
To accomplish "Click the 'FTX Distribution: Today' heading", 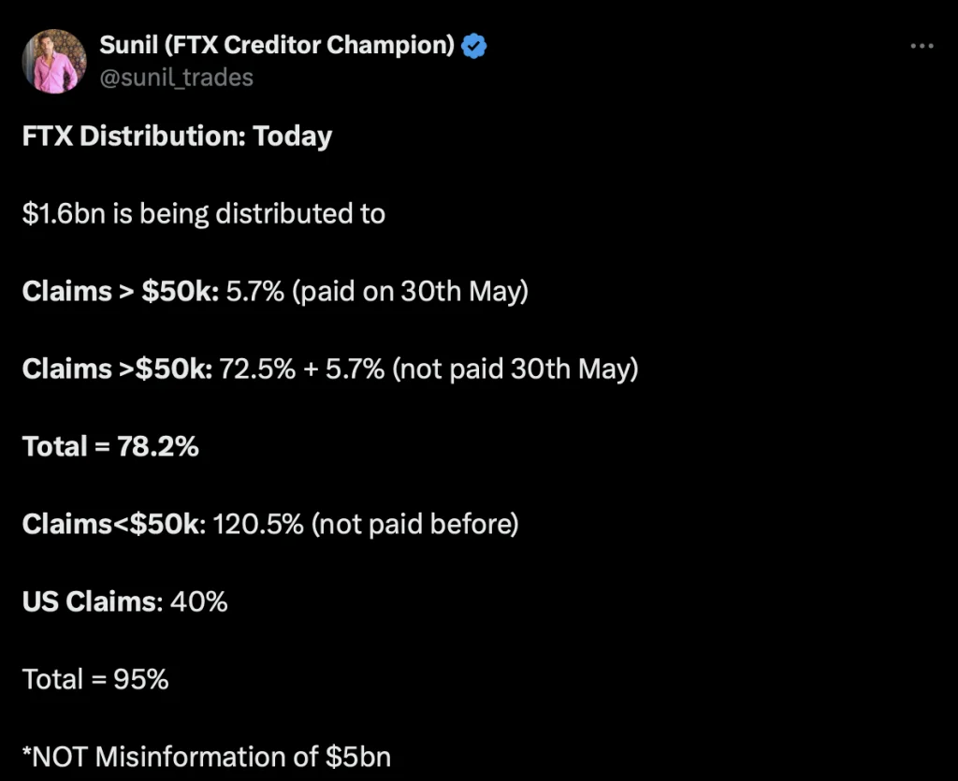I will point(177,137).
